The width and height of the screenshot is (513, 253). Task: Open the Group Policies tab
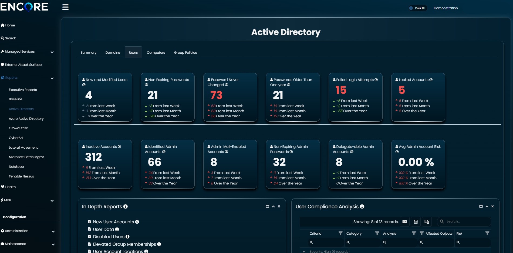185,53
